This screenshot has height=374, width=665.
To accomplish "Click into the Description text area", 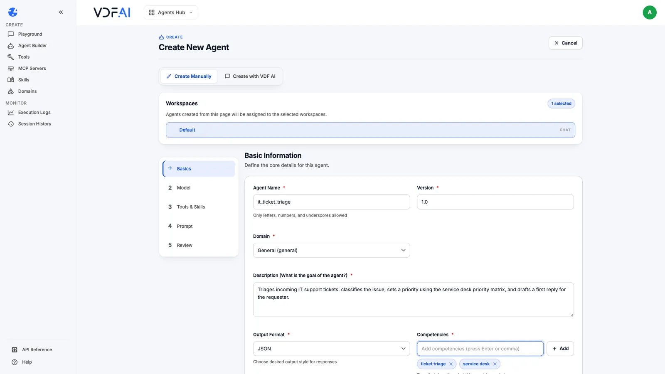I will point(413,300).
